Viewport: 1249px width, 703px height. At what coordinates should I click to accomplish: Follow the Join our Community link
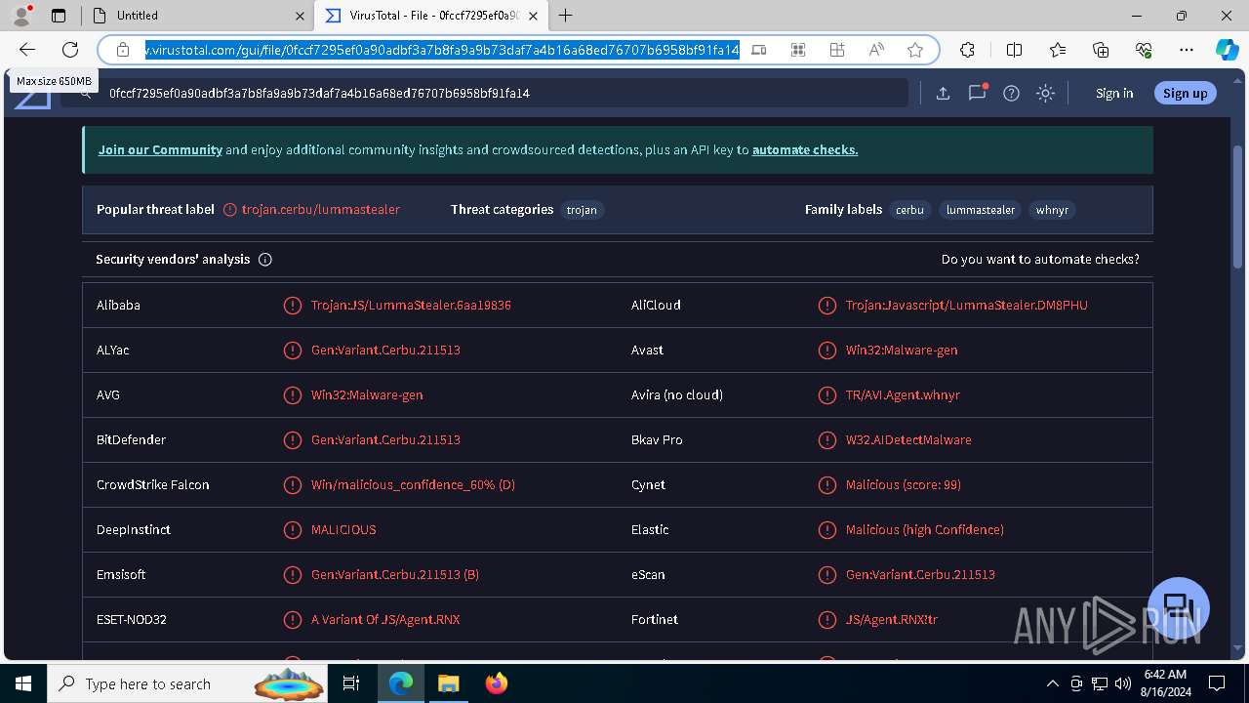pos(160,149)
